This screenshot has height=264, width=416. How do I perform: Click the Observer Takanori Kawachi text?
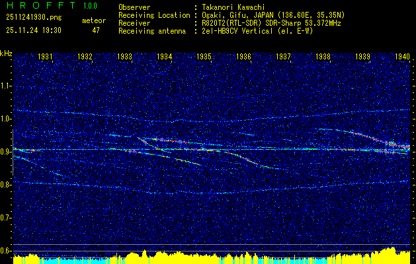[192, 7]
